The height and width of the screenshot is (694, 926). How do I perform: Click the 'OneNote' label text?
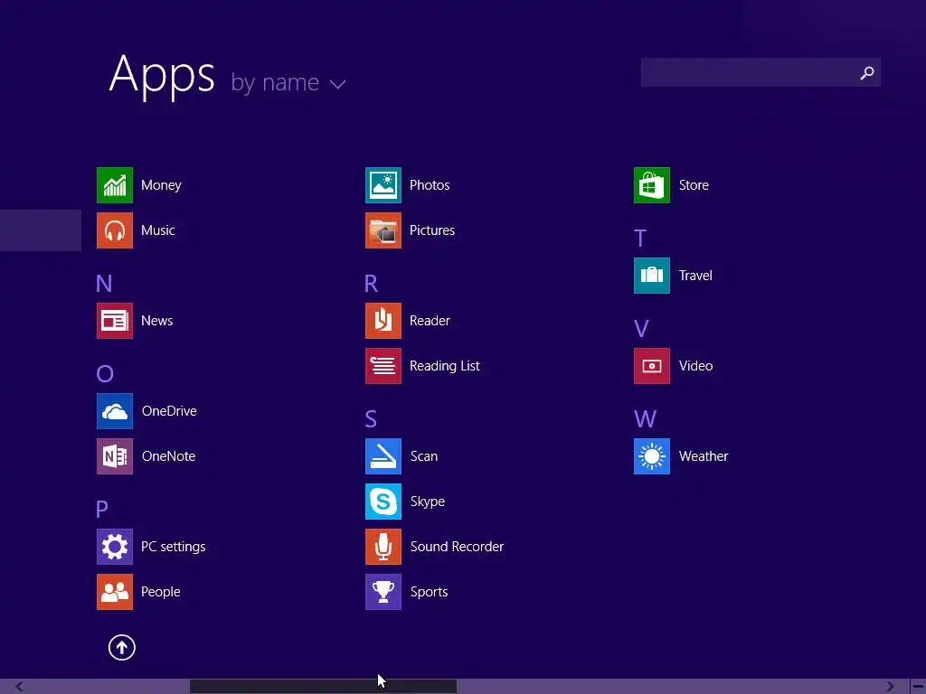(168, 456)
